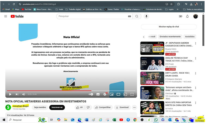Open options for Análise Técnica video
The height and width of the screenshot is (125, 207).
tap(196, 58)
